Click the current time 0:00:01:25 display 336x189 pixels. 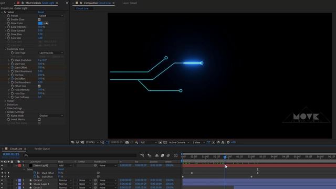pyautogui.click(x=11, y=154)
